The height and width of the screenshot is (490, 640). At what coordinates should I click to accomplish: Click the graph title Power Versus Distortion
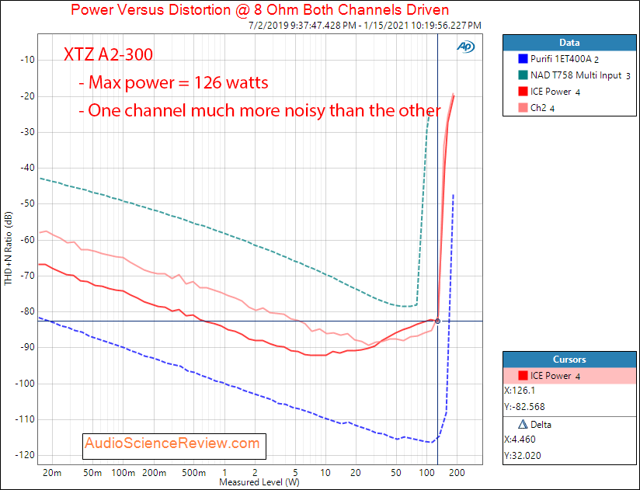click(260, 10)
